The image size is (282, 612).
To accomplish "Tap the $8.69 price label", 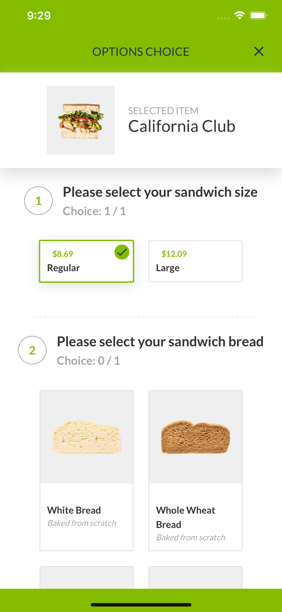I will [x=63, y=254].
